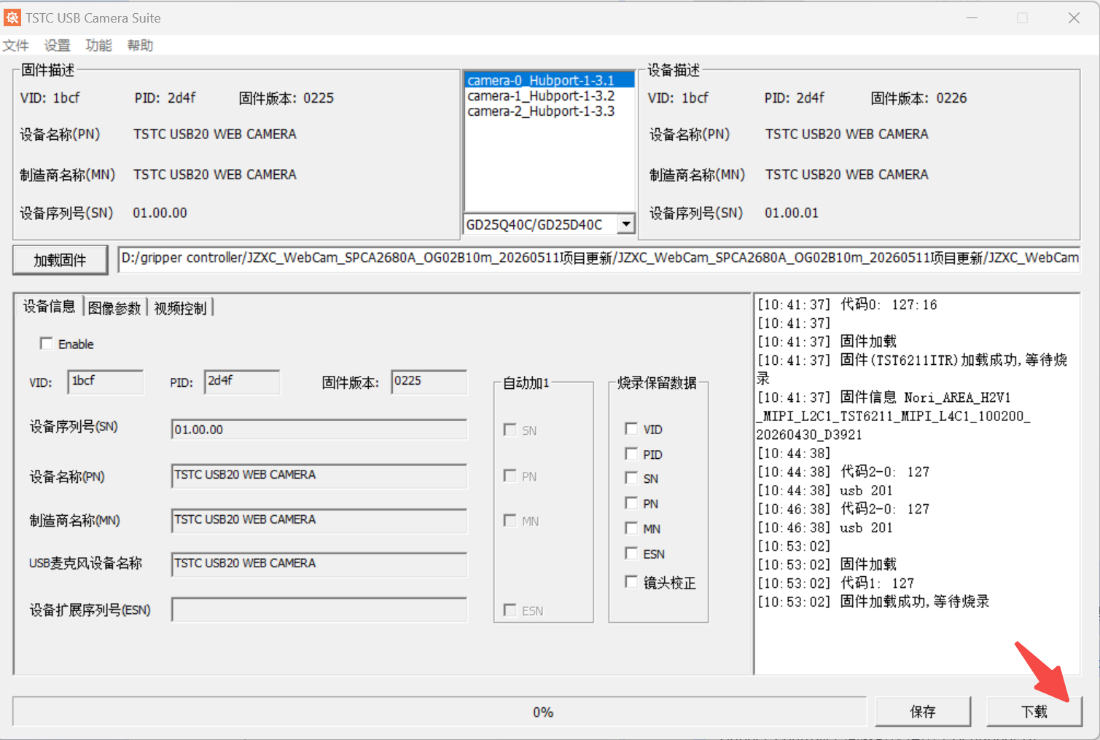Click the VID input field 1bcf
The height and width of the screenshot is (740, 1100).
106,382
